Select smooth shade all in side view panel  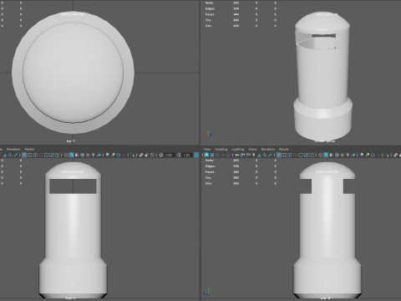[x=326, y=155]
